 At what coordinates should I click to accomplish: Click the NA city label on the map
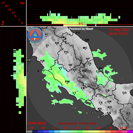pyautogui.click(x=100, y=109)
